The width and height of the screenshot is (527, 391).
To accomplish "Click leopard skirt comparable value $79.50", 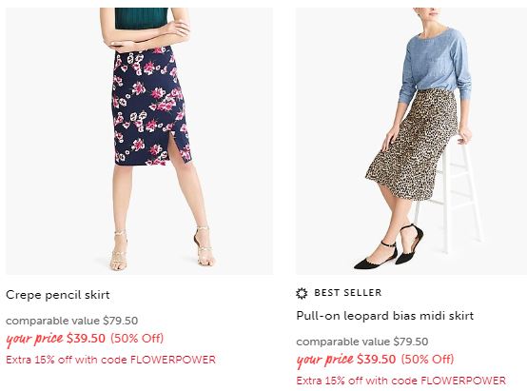I will [x=362, y=342].
